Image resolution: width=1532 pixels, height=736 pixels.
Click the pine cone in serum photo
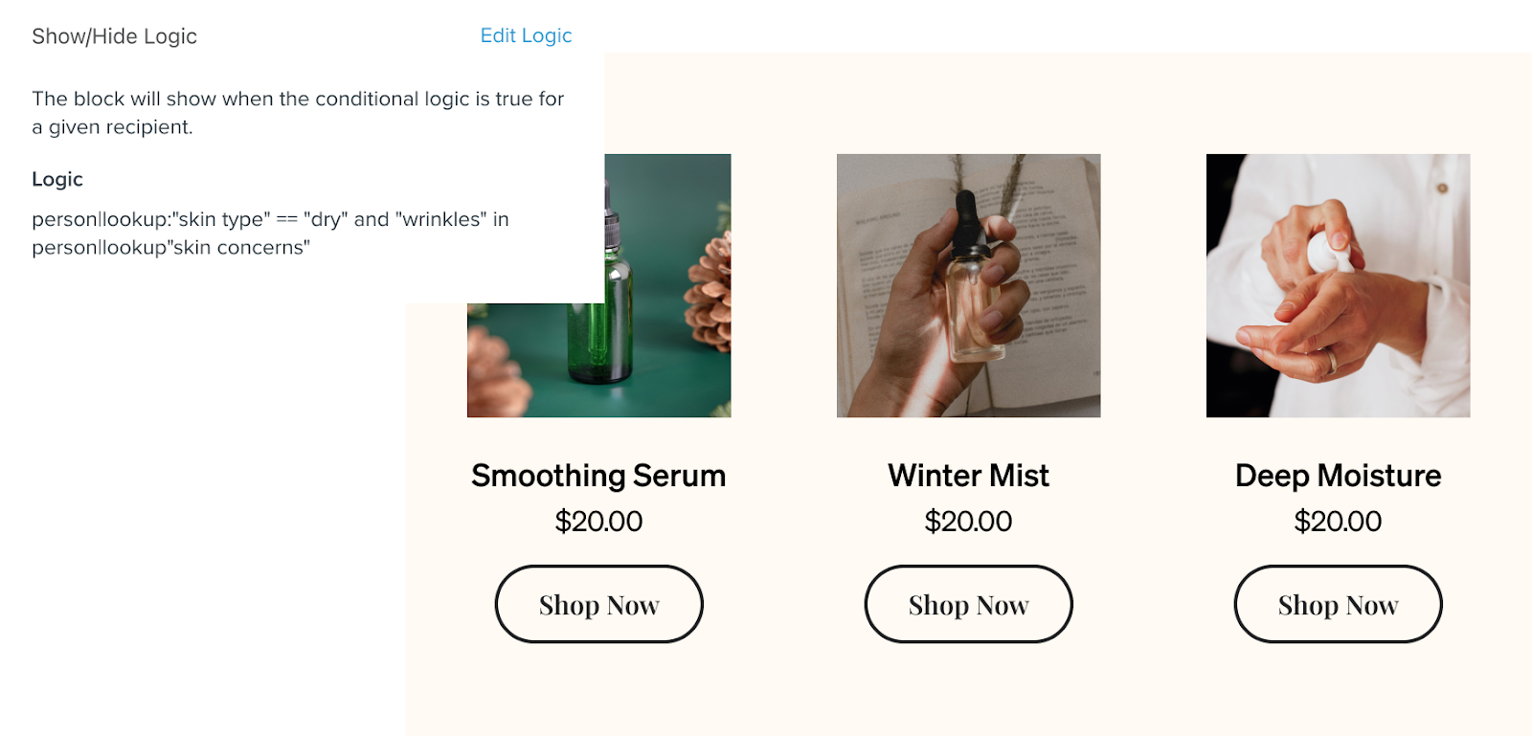coord(709,289)
